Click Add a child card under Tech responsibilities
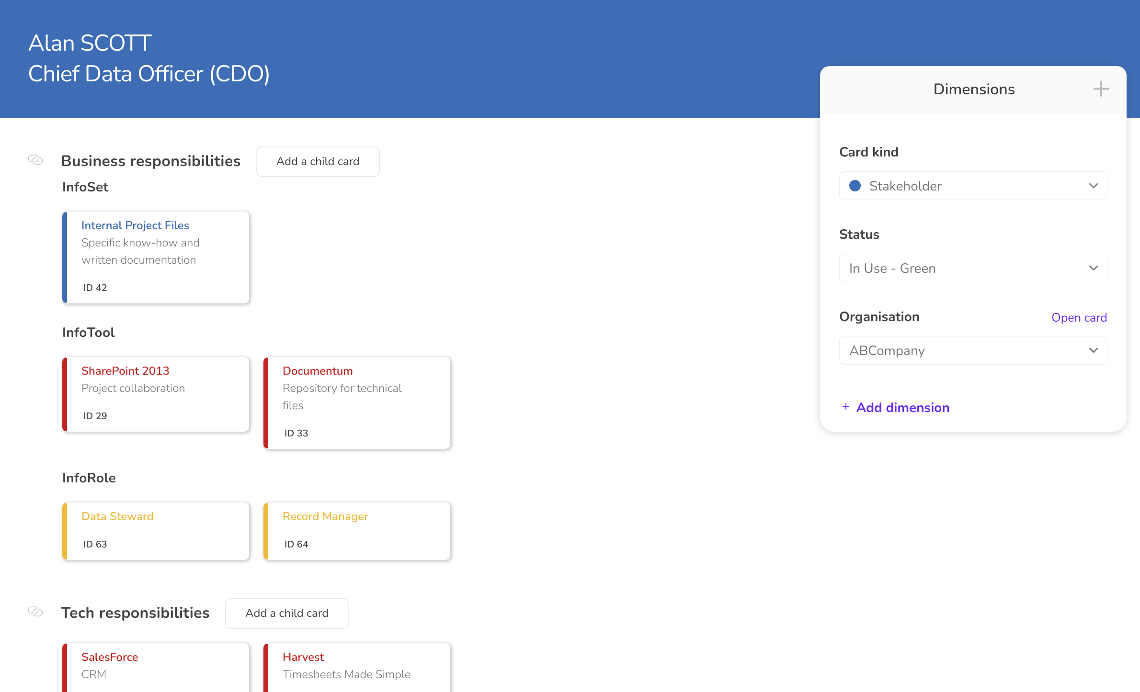This screenshot has height=692, width=1140. pos(286,613)
